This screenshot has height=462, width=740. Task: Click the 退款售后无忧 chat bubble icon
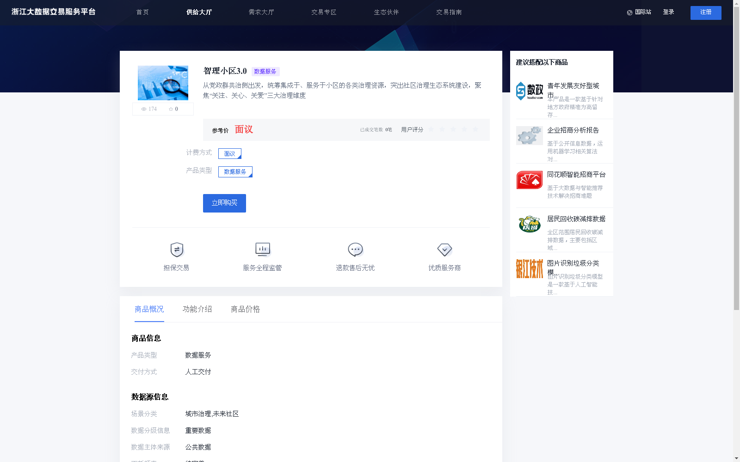coord(355,249)
